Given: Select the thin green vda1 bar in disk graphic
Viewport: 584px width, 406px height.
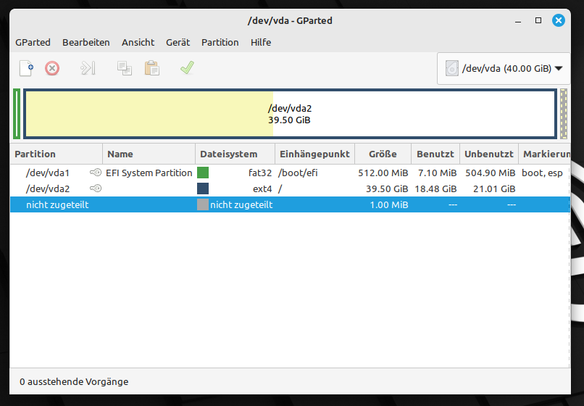Looking at the screenshot, I should (17, 114).
